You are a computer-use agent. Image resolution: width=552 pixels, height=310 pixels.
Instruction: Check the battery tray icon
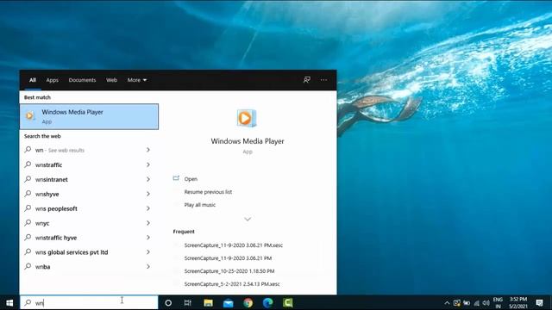tap(467, 303)
